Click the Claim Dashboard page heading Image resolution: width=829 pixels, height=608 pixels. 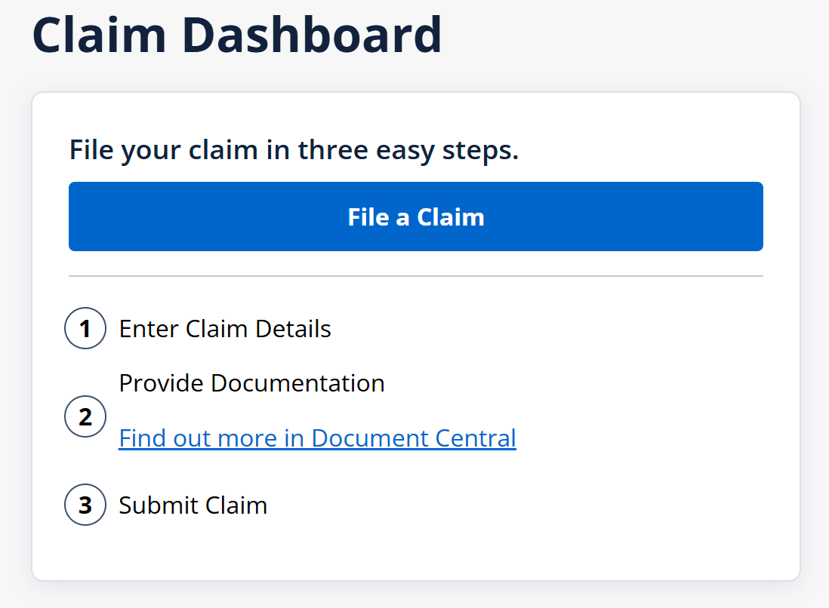pos(237,35)
